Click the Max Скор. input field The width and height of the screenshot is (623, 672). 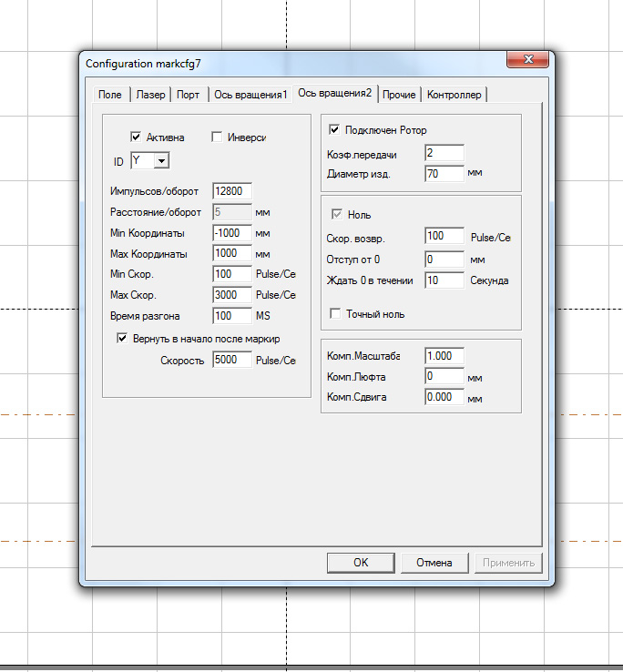point(231,295)
